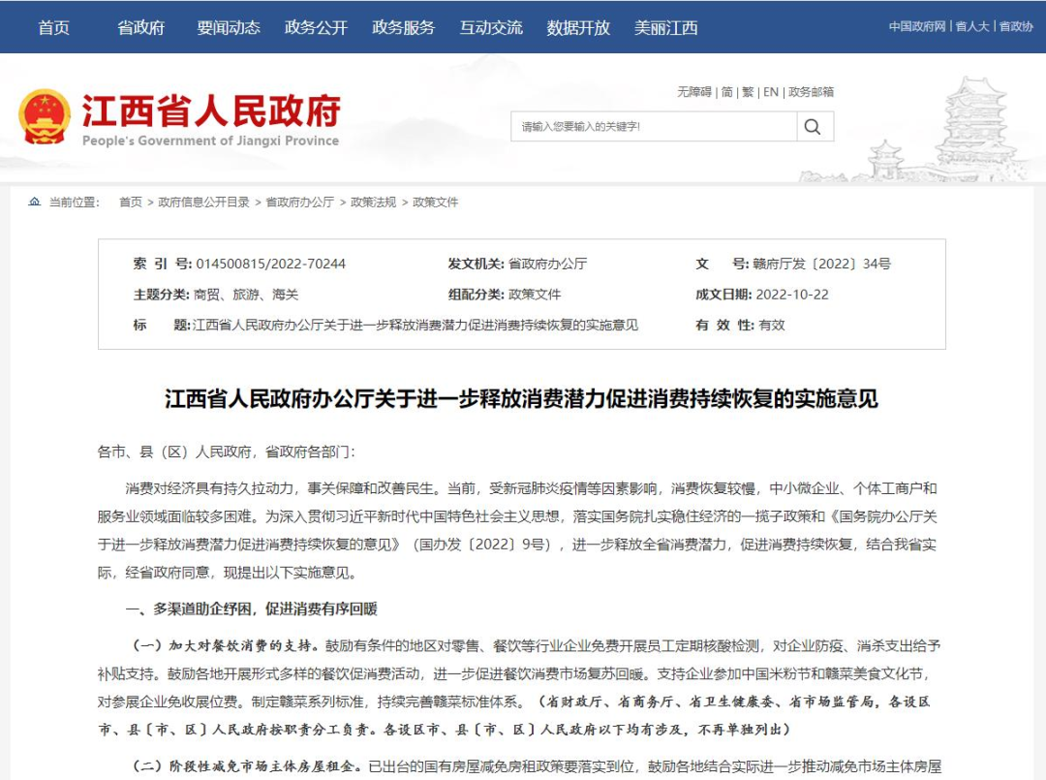Viewport: 1046px width, 780px height.
Task: Click the search magnifier icon
Action: click(x=814, y=126)
